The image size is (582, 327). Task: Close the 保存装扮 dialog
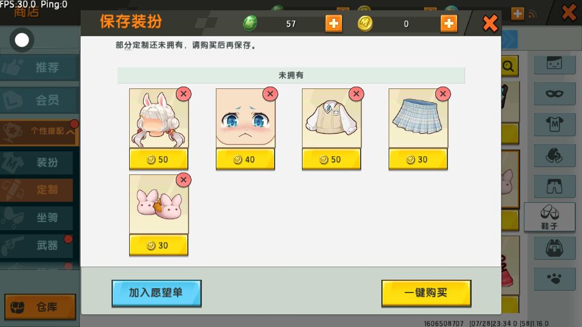(x=490, y=24)
